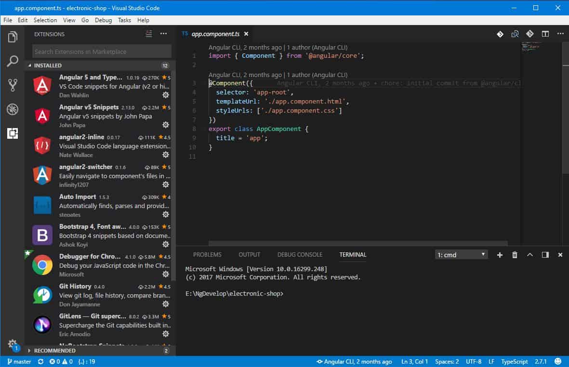Click the Search Extensions in Marketplace field
Image resolution: width=569 pixels, height=367 pixels.
point(102,52)
